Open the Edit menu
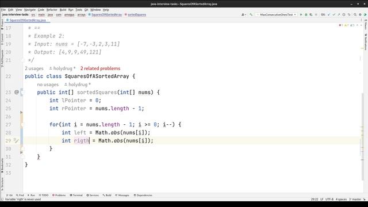 [x=10, y=10]
